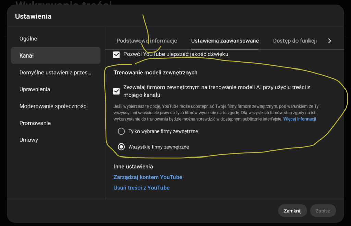
Task: Open Zarządzaj kontem YouTube link
Action: tap(148, 177)
